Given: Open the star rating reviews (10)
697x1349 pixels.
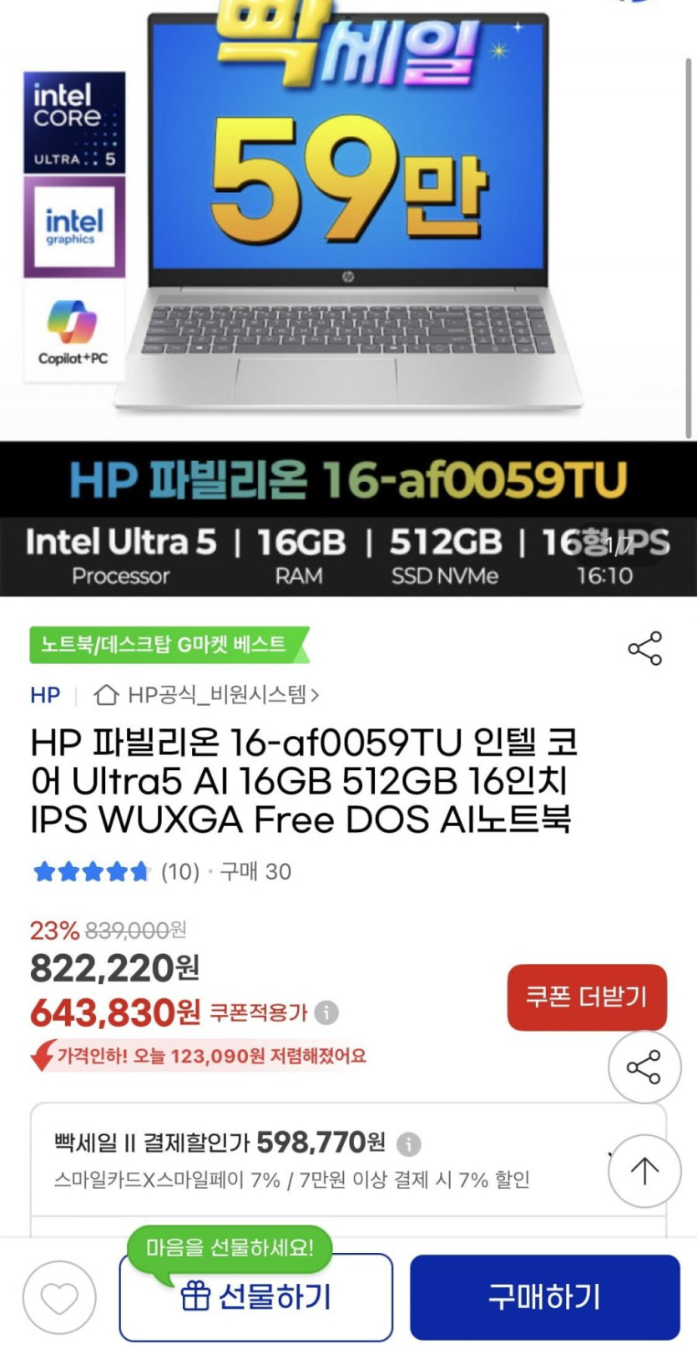Looking at the screenshot, I should 115,872.
